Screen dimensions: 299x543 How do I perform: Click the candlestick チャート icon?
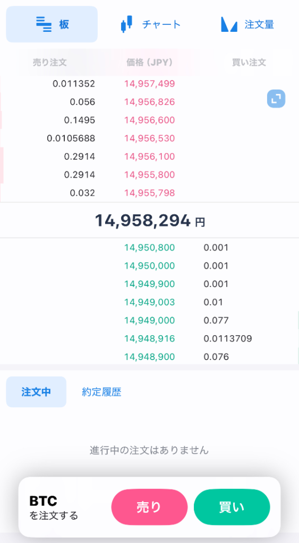(126, 24)
